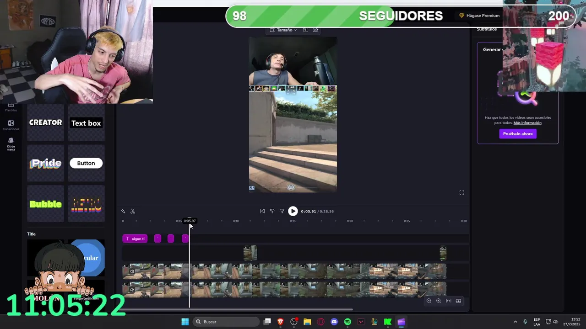Open Discord from taskbar

(334, 322)
